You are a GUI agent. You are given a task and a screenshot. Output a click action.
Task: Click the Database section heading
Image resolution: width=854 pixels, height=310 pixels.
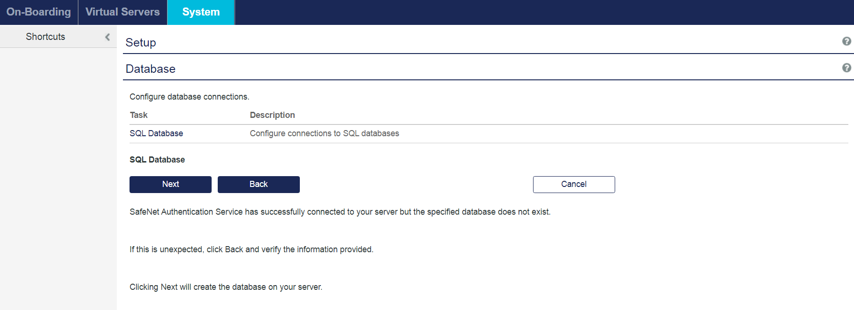pos(151,69)
